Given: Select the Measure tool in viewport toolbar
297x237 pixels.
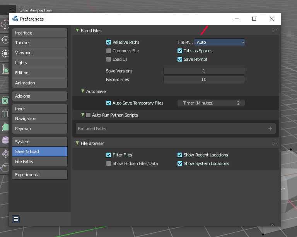Looking at the screenshot, I should [5, 69].
